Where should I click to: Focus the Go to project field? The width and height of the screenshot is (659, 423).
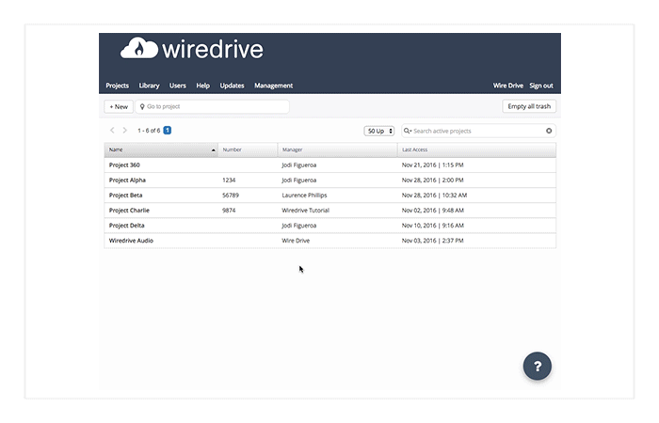pos(212,106)
